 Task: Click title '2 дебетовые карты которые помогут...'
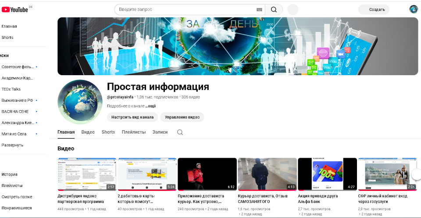pos(136,199)
